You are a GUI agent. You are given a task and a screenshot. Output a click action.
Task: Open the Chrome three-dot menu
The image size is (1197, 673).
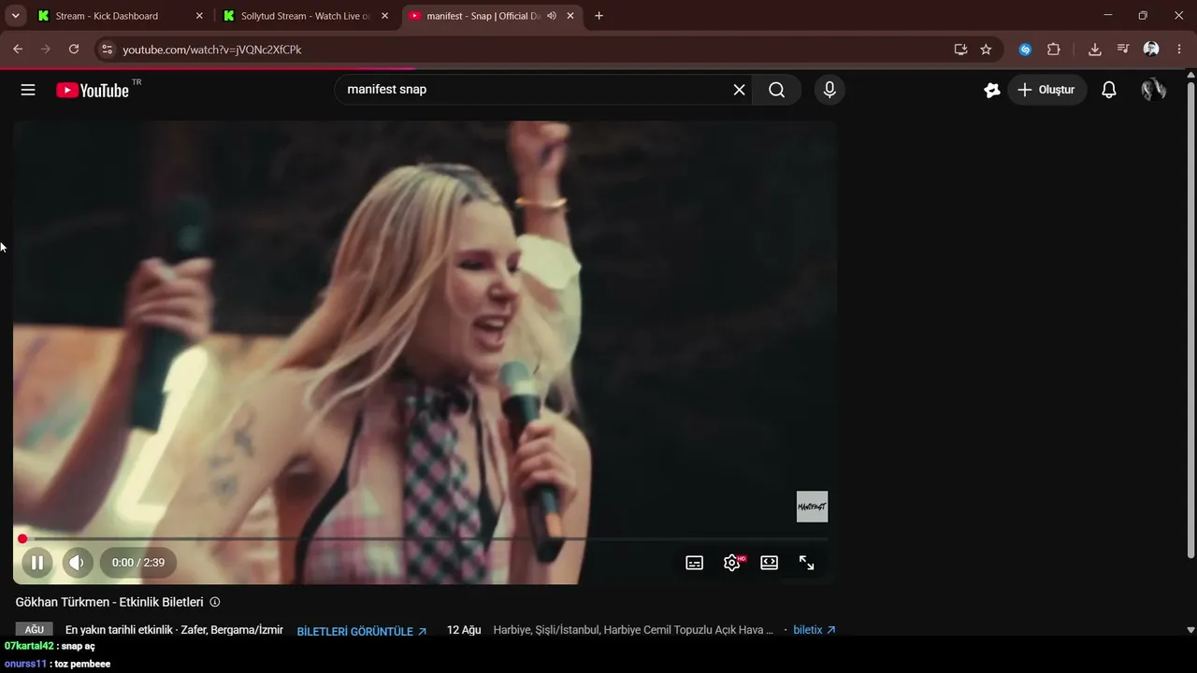[1179, 50]
